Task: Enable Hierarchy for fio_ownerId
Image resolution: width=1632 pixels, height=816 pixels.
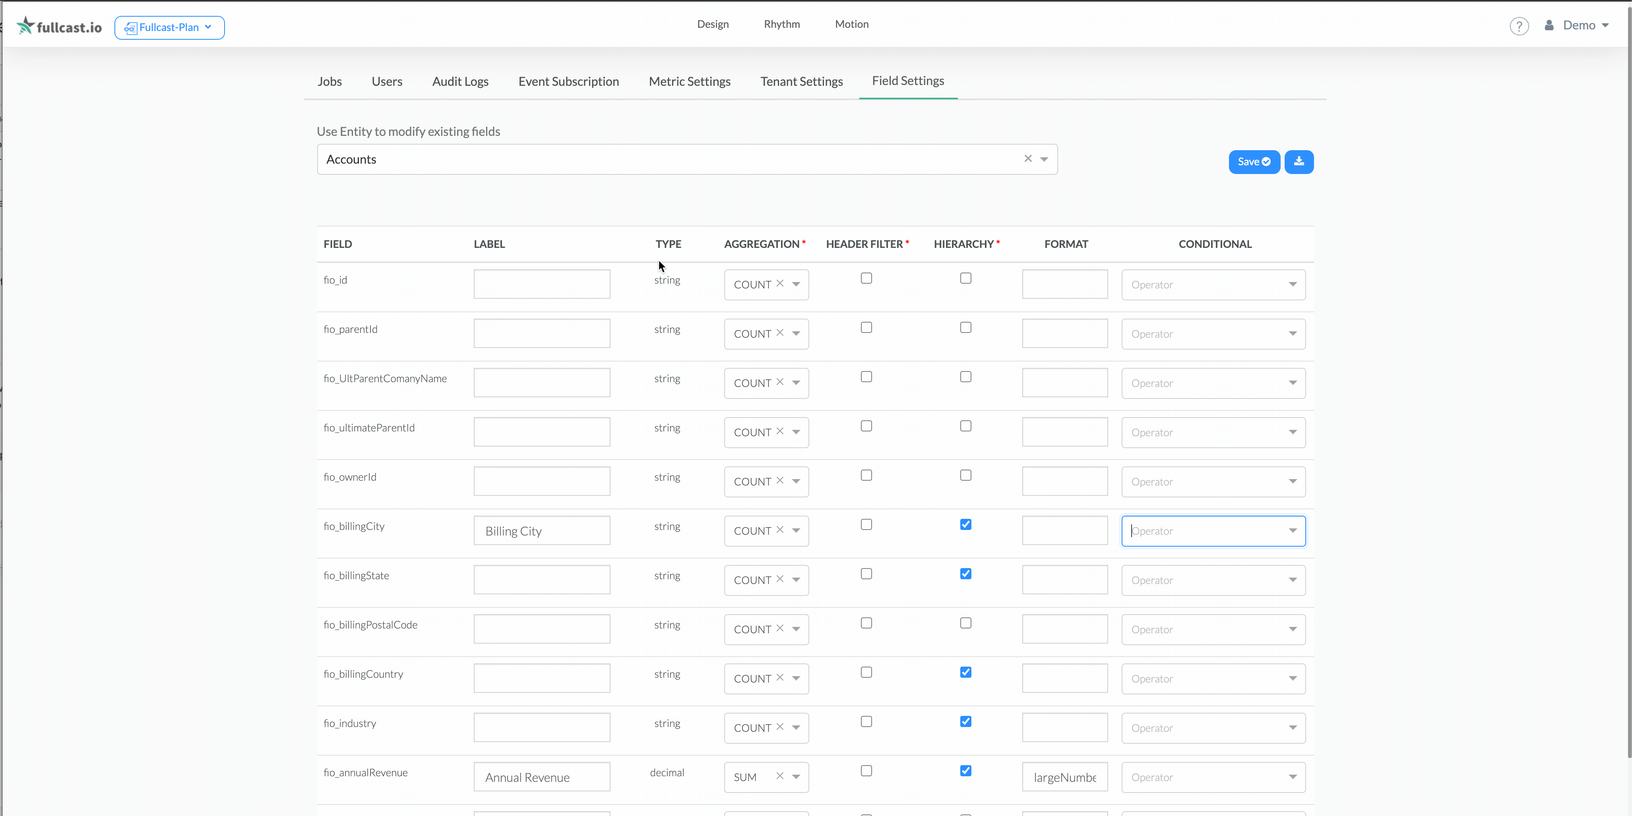Action: [x=965, y=475]
